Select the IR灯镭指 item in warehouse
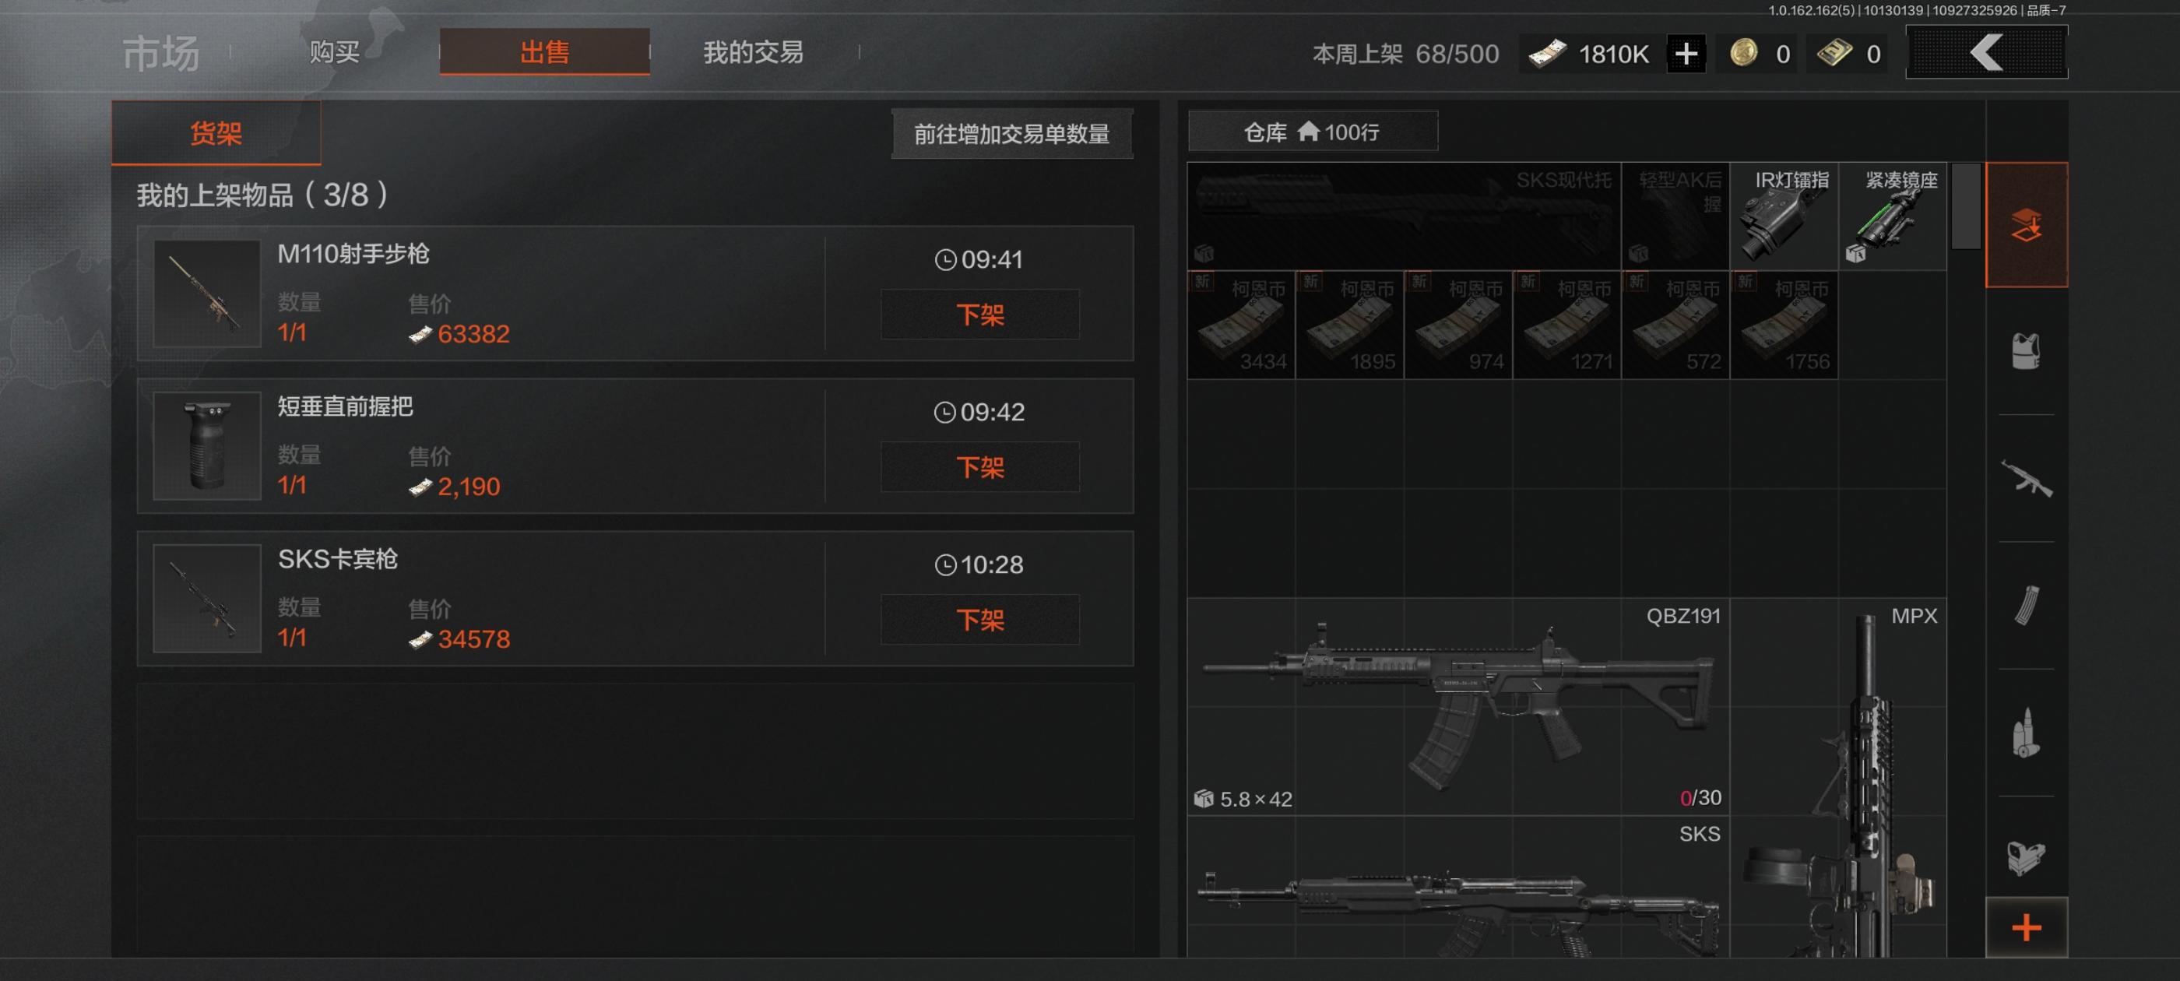The image size is (2180, 981). 1784,216
